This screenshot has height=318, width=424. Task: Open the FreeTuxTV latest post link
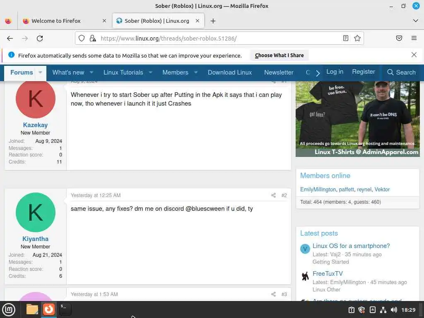click(328, 274)
